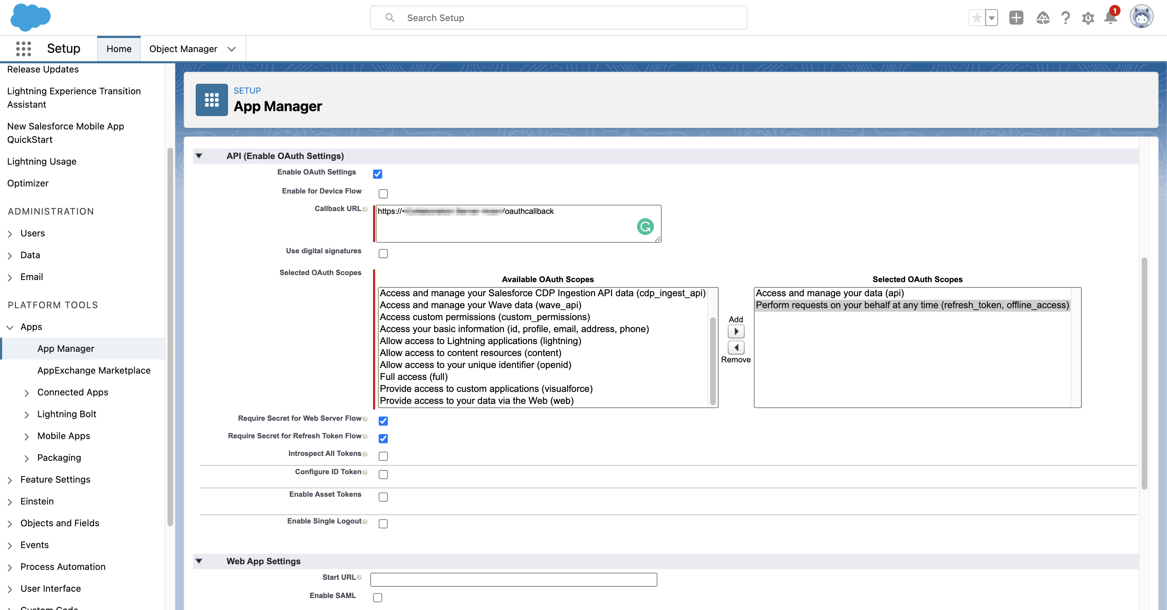
Task: Click the search magnifier icon
Action: [x=390, y=18]
